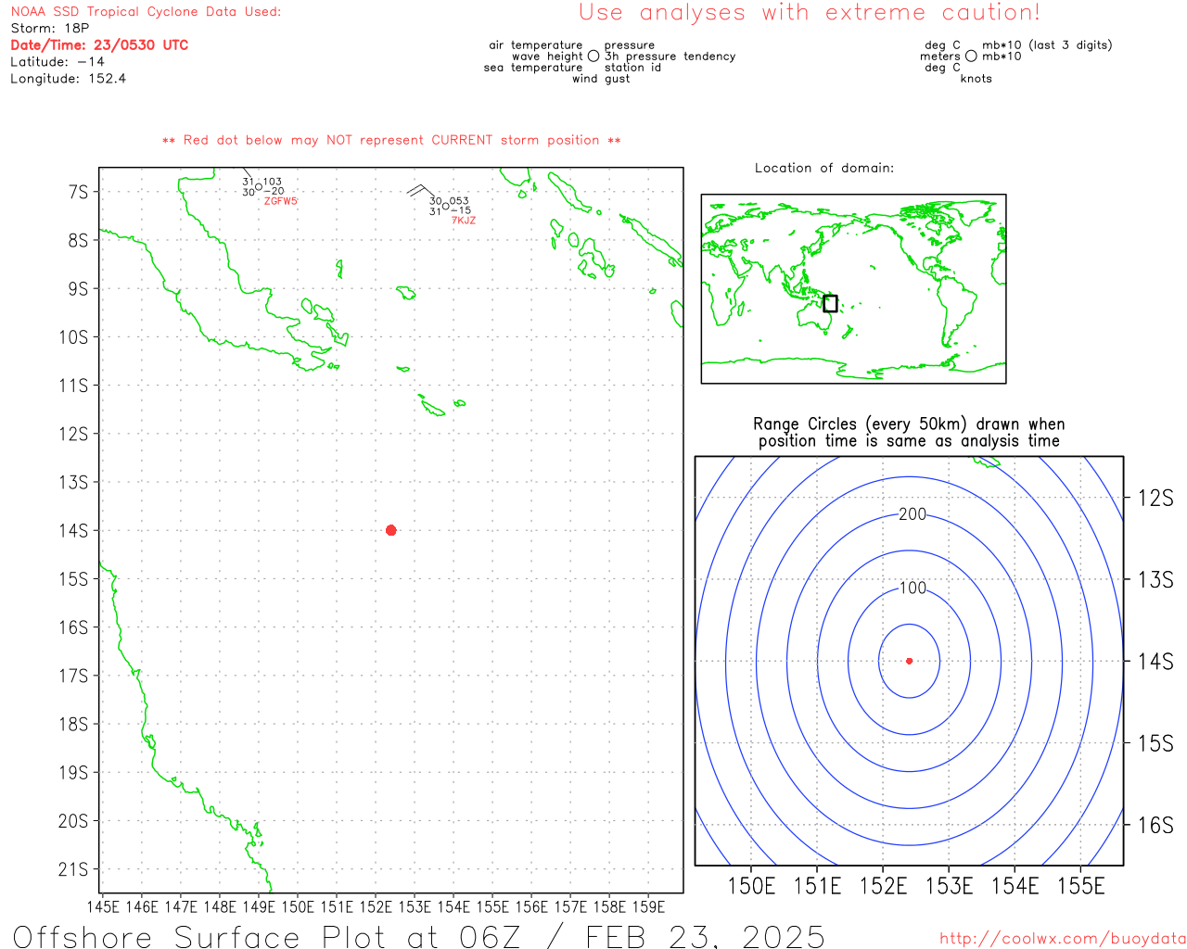Click 'Date/Time: 23/0530 UTC' text

pos(99,44)
